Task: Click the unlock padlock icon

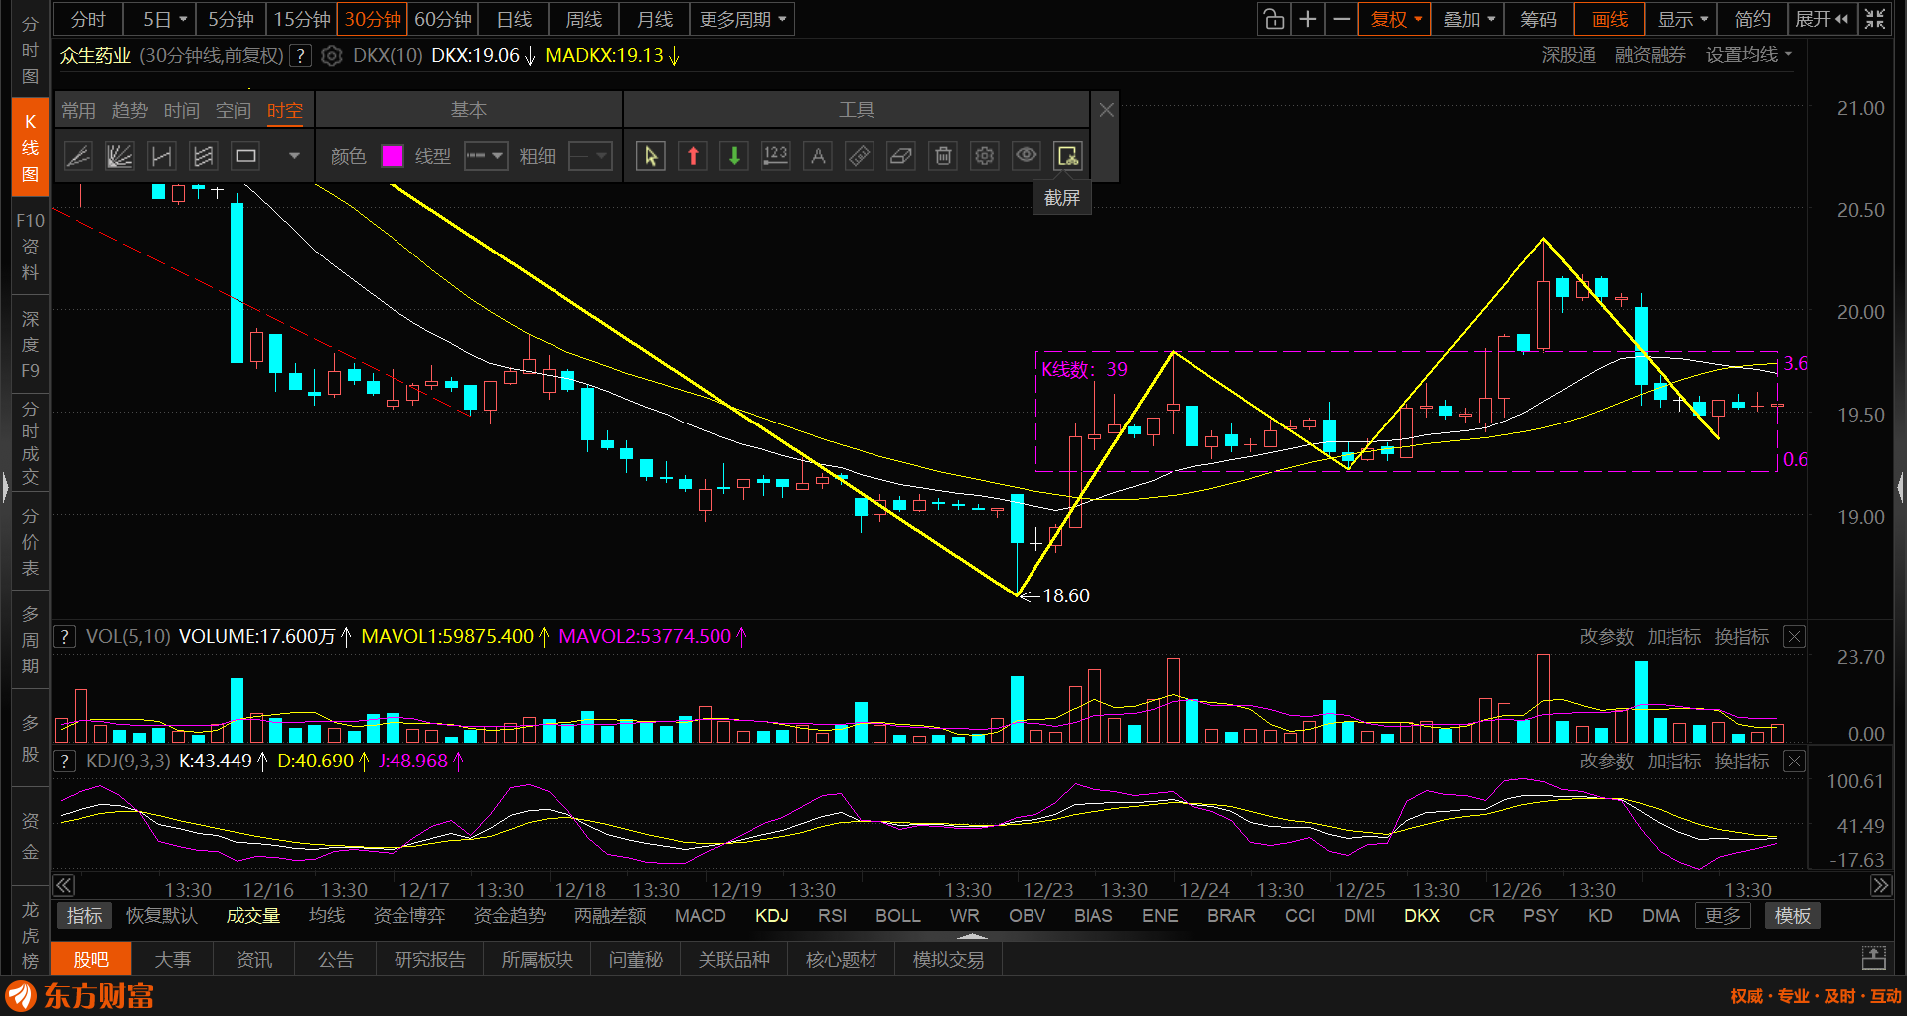Action: [1273, 19]
